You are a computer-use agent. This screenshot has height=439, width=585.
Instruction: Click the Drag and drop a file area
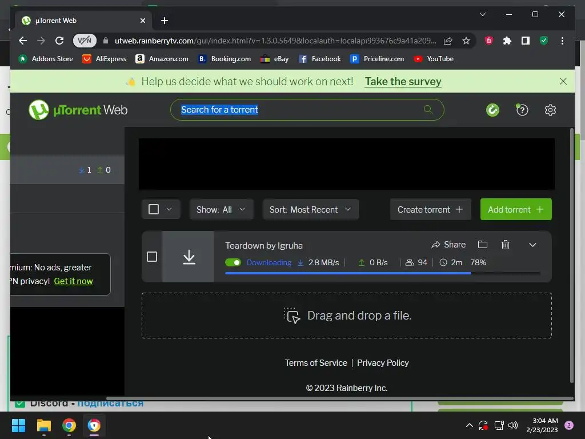(x=347, y=316)
